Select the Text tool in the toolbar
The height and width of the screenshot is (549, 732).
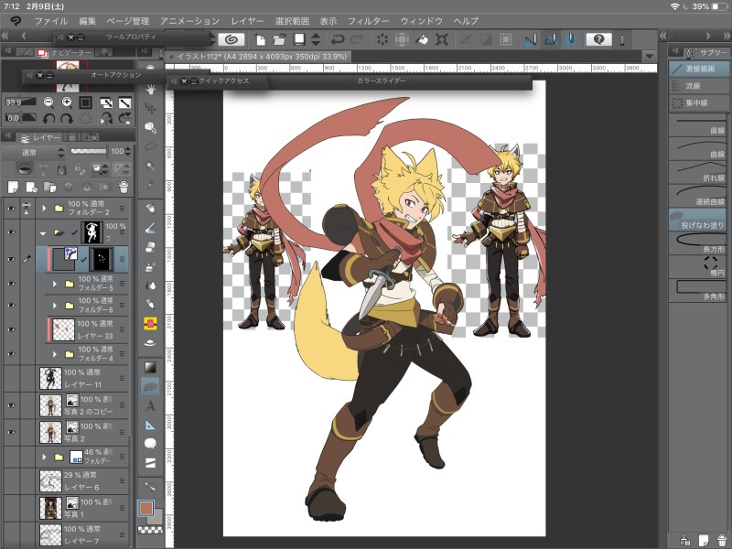pyautogui.click(x=150, y=406)
